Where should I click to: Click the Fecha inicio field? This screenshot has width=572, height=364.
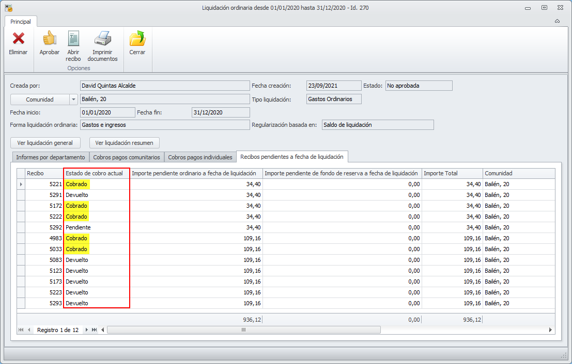(107, 112)
